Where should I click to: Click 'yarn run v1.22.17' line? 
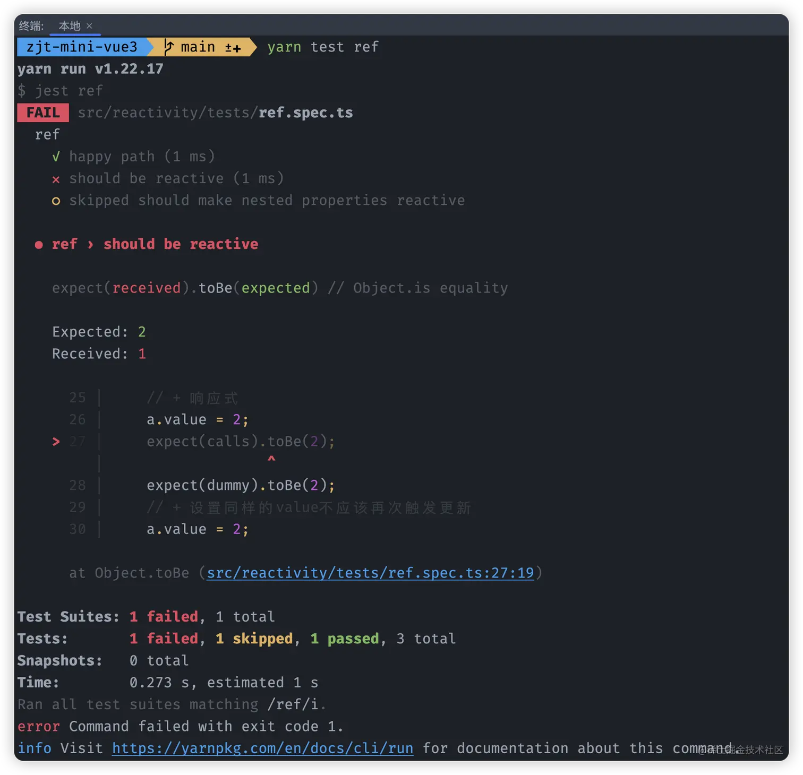tap(90, 69)
